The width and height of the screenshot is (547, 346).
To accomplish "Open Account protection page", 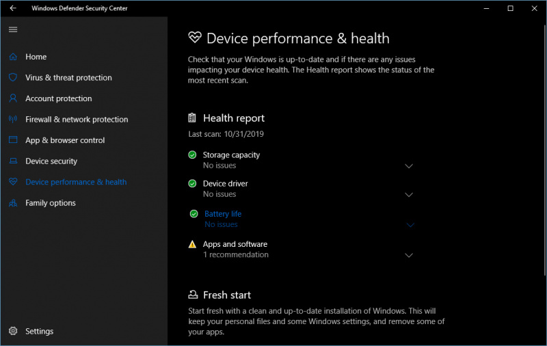I will point(59,98).
